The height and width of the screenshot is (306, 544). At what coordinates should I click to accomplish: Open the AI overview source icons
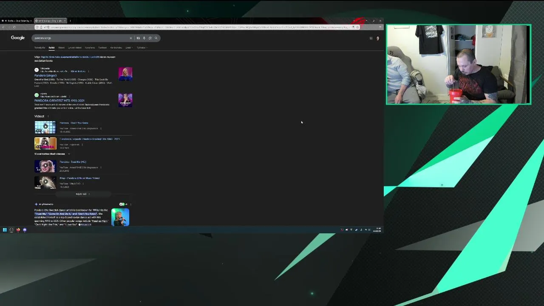click(x=123, y=204)
